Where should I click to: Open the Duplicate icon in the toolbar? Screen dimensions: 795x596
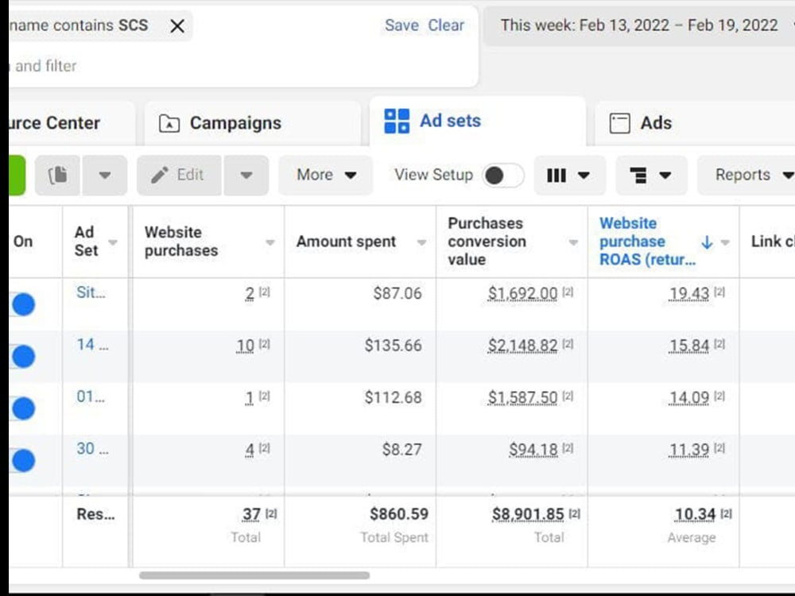(x=56, y=175)
